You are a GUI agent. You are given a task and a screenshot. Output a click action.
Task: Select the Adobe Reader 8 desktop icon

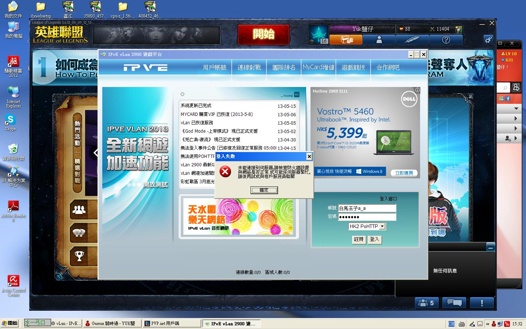point(14,211)
